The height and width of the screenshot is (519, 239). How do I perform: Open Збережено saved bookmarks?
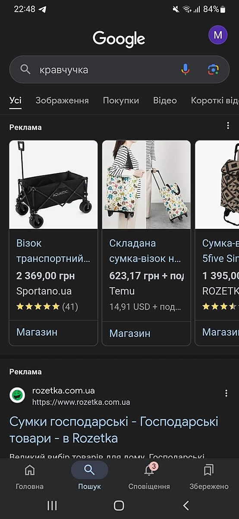click(x=209, y=476)
